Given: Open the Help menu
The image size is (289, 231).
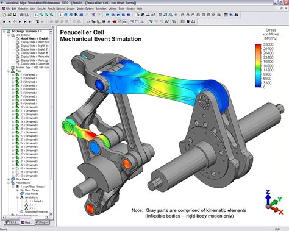Looking at the screenshot, I should pos(140,9).
